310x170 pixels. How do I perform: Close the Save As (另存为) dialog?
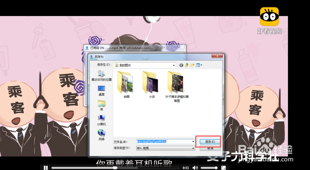point(217,56)
